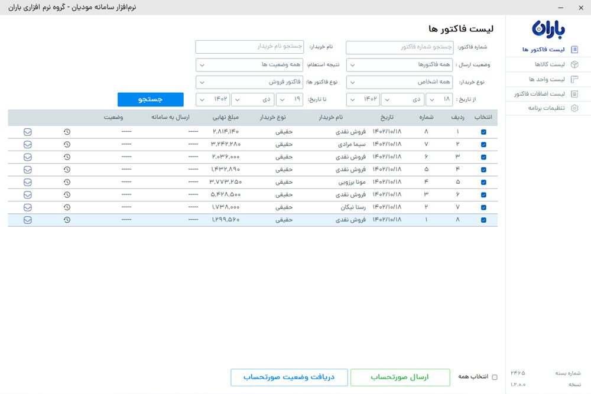The width and height of the screenshot is (591, 394).
Task: Uncheck the selection box for سیما مرادی invoice
Action: pyautogui.click(x=483, y=144)
